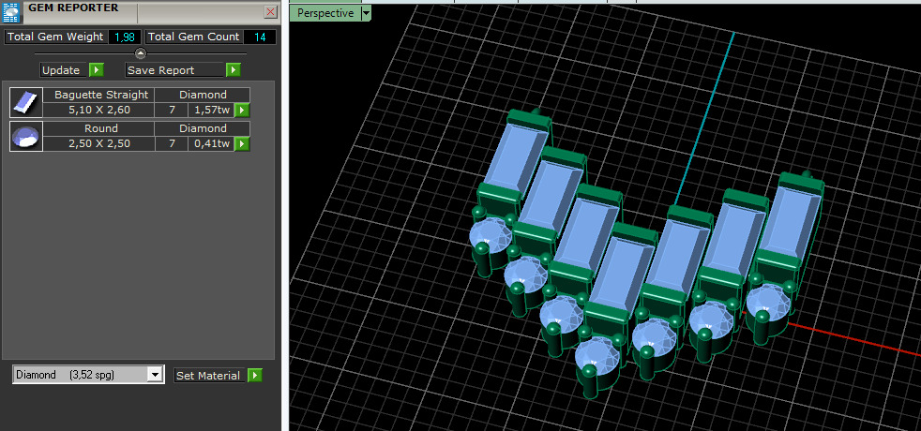This screenshot has width=921, height=431.
Task: Click the '1,57tw' weight cell
Action: point(211,111)
